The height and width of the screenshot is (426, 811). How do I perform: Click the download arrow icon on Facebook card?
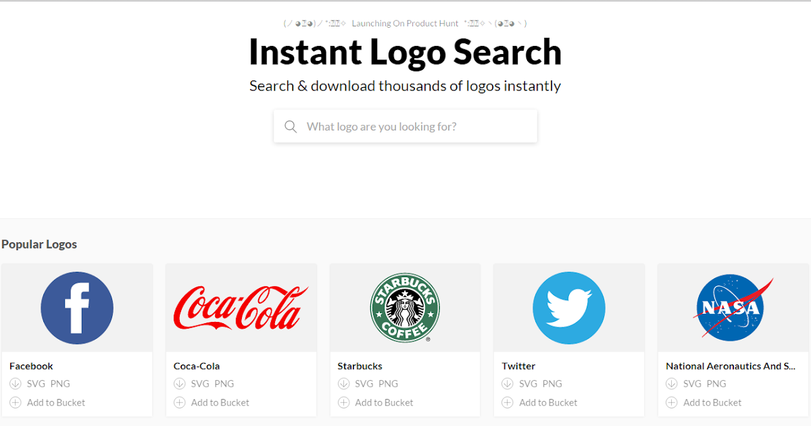coord(15,383)
